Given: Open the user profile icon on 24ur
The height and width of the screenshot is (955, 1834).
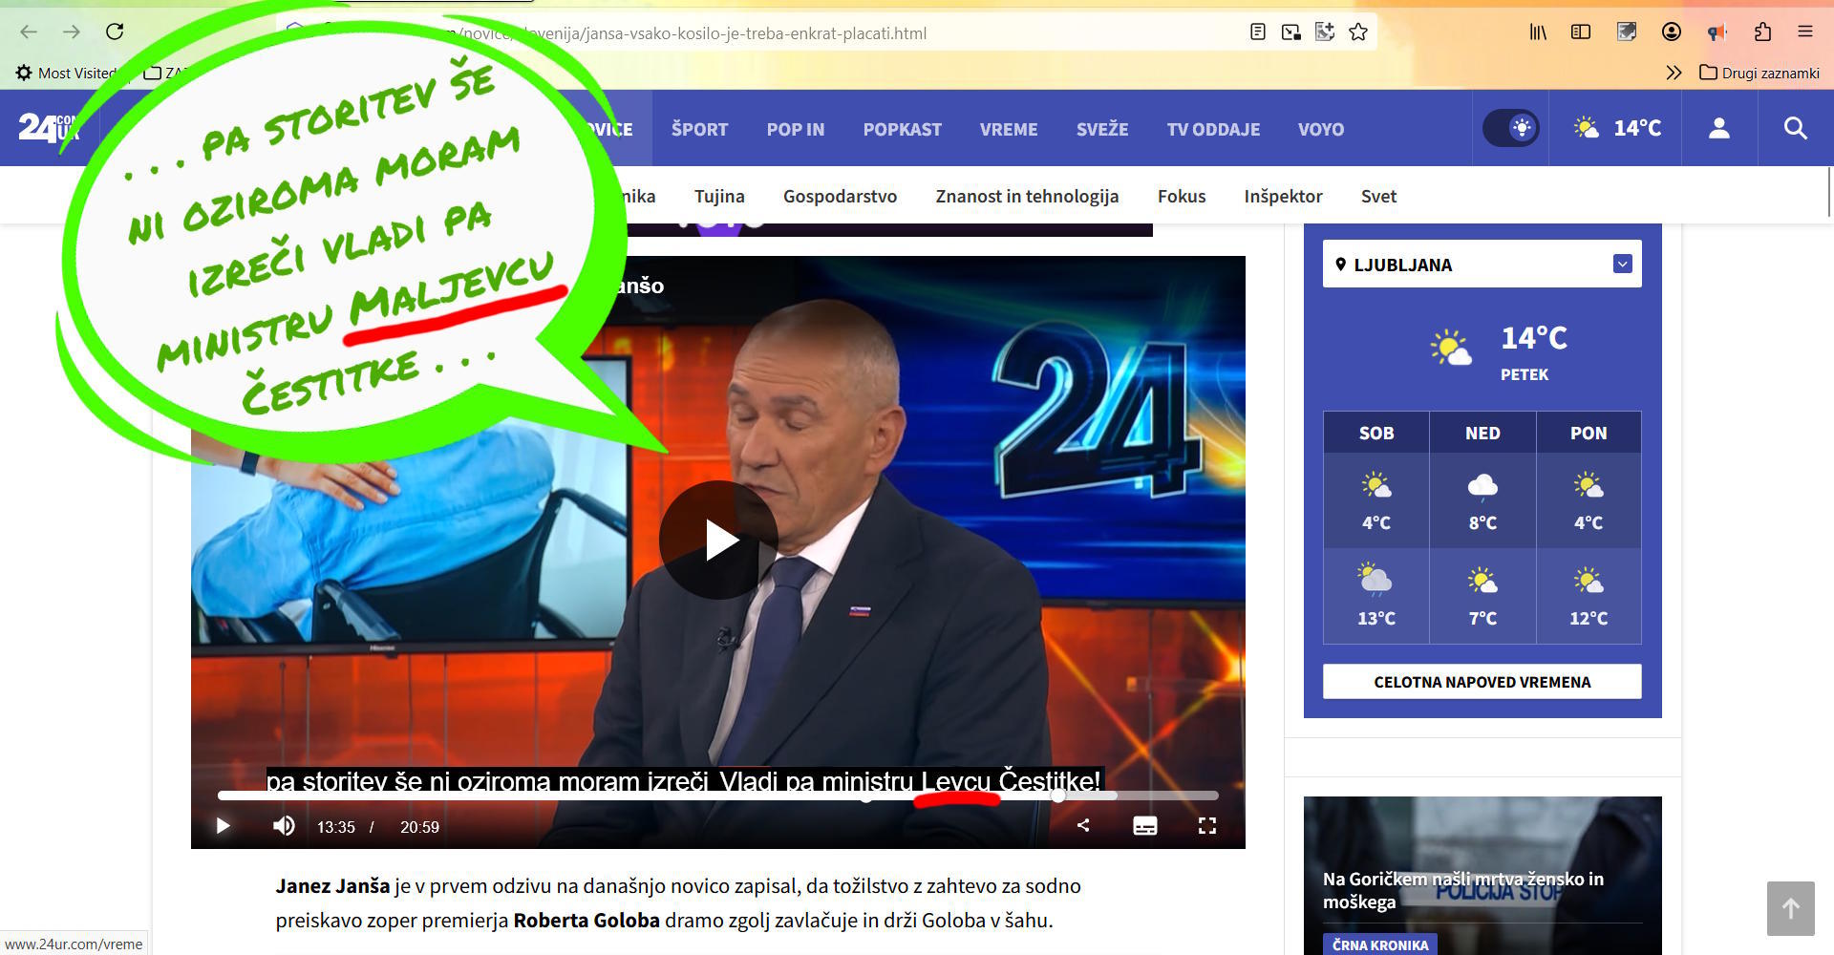Looking at the screenshot, I should coord(1718,128).
